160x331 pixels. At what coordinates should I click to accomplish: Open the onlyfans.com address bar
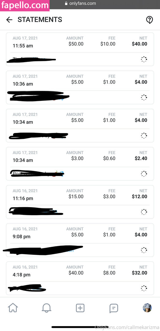(80, 3)
